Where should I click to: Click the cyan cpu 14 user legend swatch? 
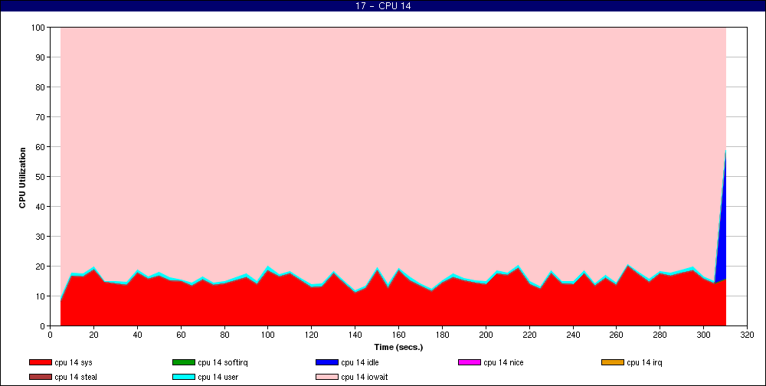click(184, 378)
